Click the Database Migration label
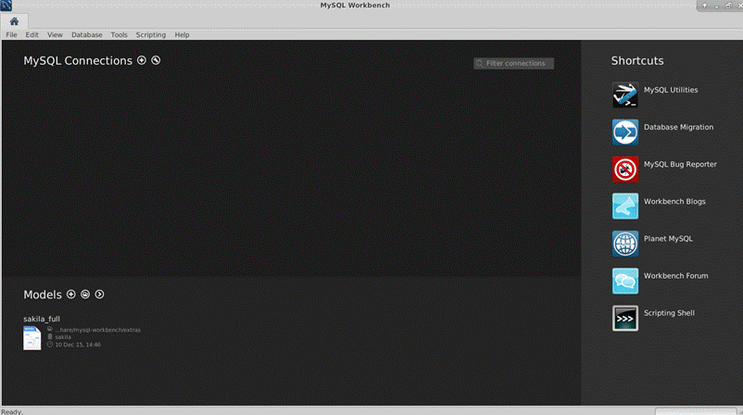The width and height of the screenshot is (743, 415). coord(678,127)
